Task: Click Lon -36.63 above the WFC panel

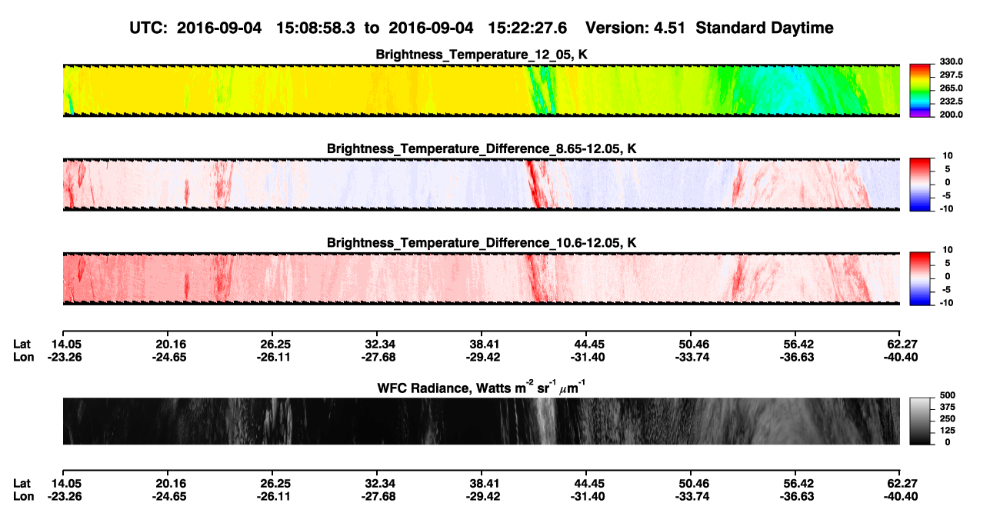Action: tap(796, 357)
